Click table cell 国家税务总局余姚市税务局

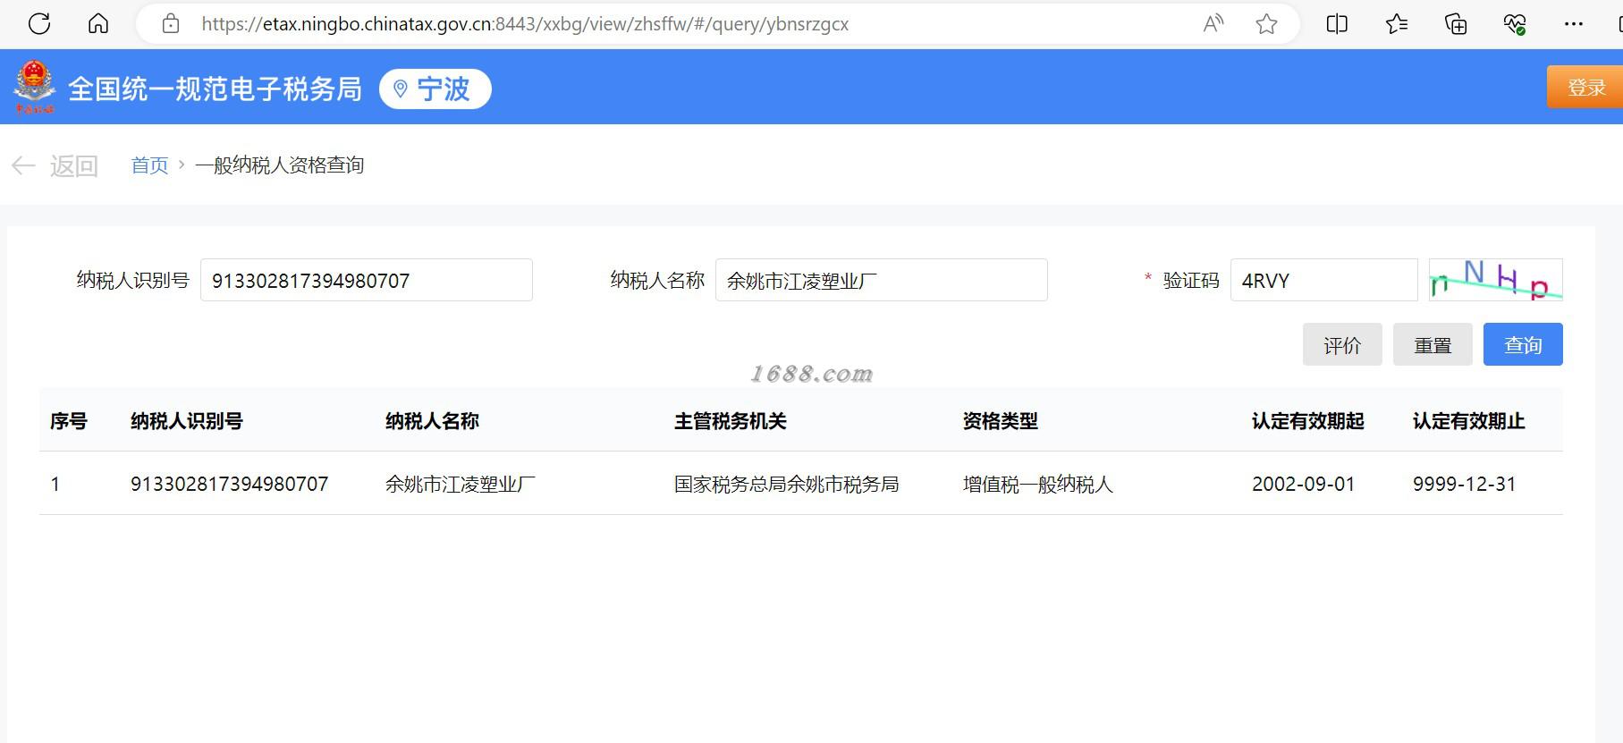click(x=787, y=484)
